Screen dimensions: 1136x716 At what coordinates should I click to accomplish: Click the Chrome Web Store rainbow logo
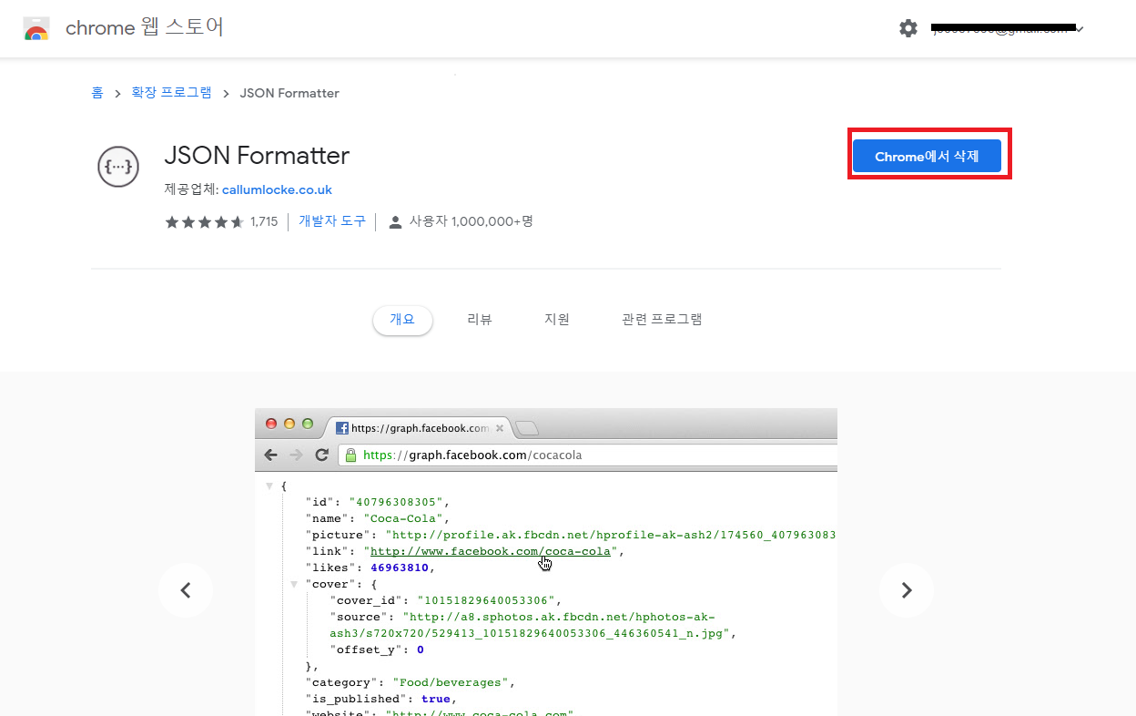(36, 28)
